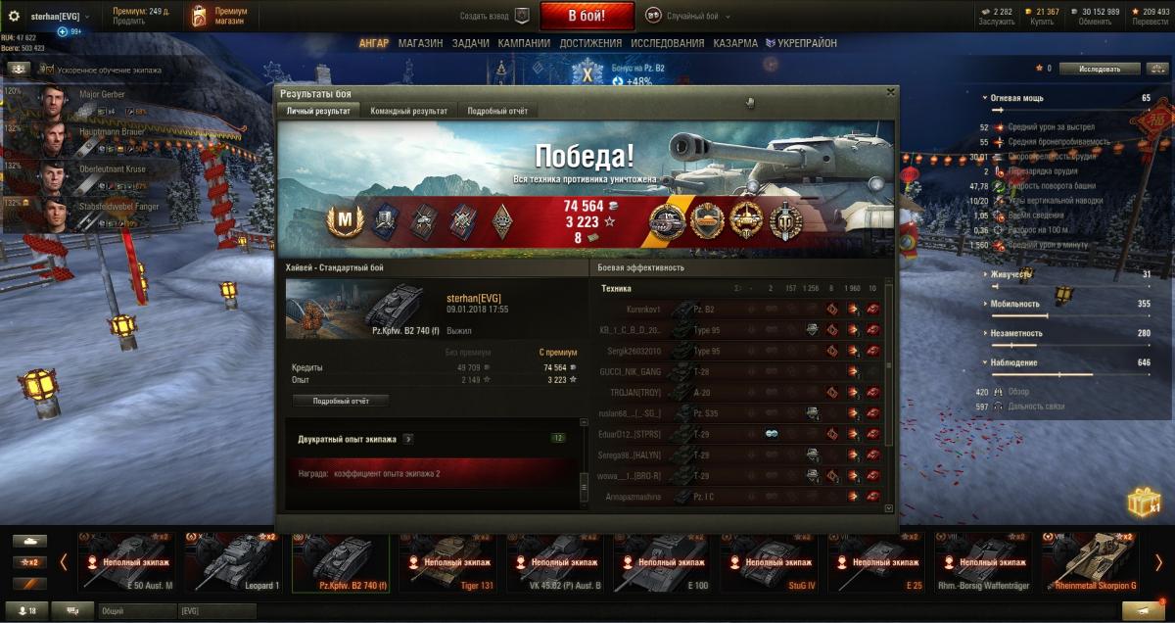
Task: Expand the double crew experience section
Action: (407, 439)
